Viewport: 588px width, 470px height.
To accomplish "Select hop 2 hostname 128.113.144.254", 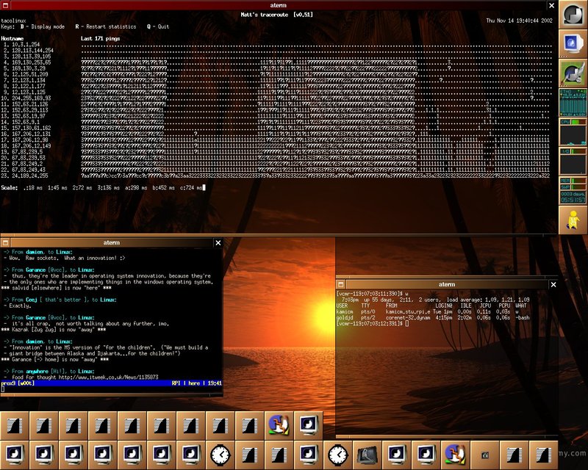I will coord(32,50).
